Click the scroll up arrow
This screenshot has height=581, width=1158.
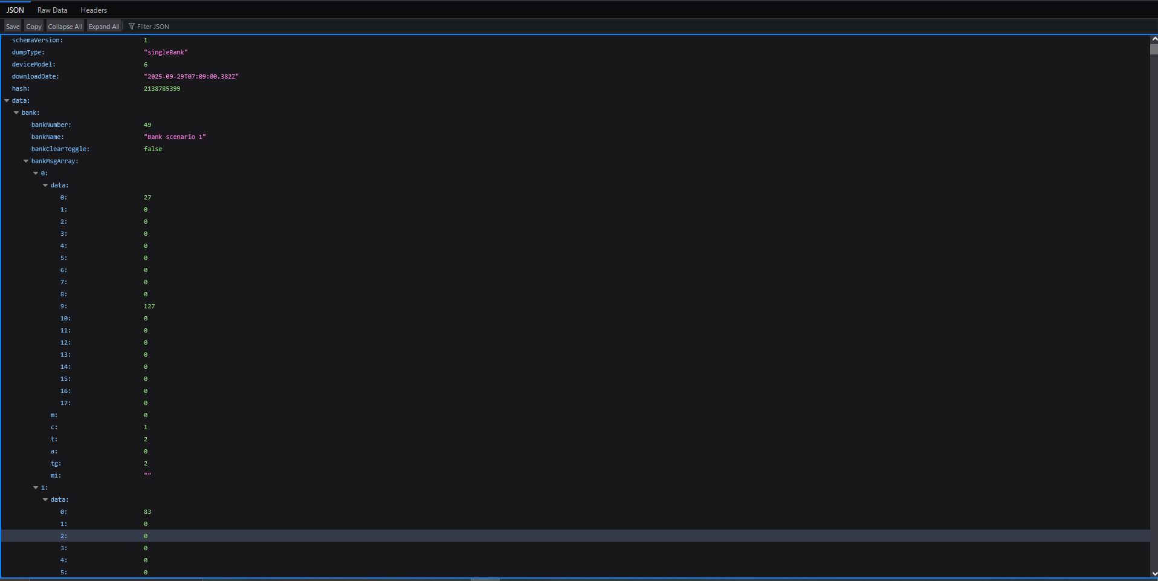pyautogui.click(x=1154, y=39)
